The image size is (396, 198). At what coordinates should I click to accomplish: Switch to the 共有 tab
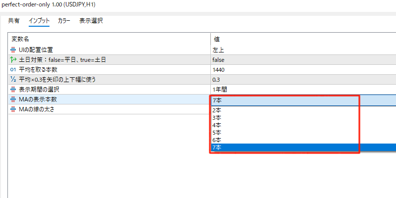(x=14, y=21)
